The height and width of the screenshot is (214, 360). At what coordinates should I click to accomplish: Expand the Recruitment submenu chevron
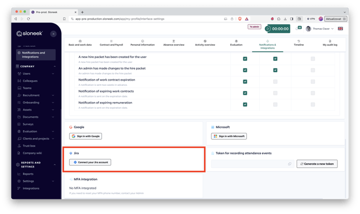(53, 95)
